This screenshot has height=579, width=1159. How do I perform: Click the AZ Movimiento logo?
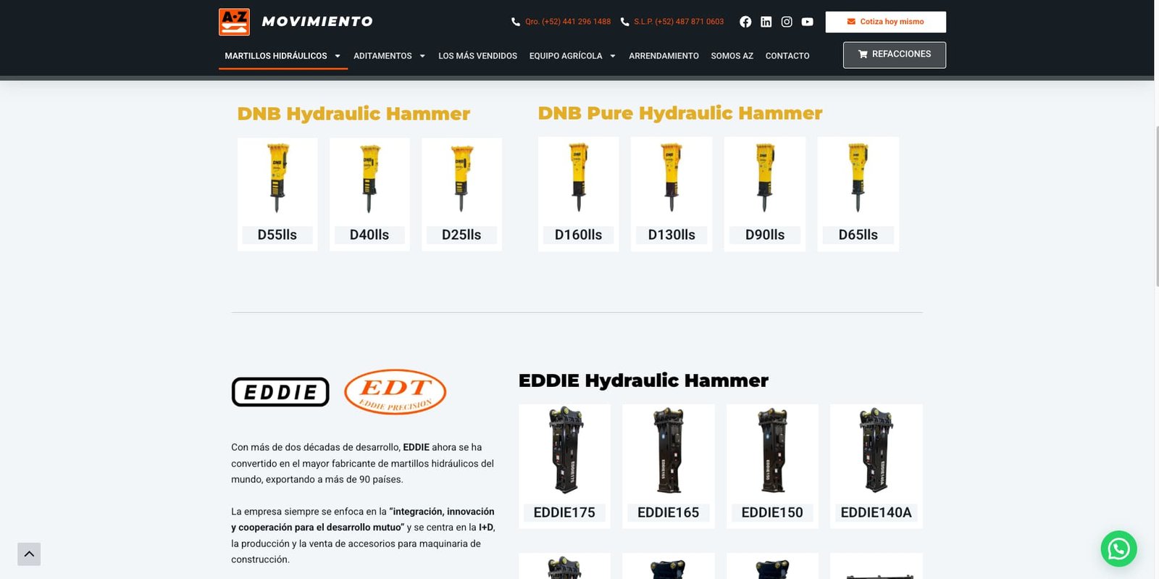[x=296, y=22]
